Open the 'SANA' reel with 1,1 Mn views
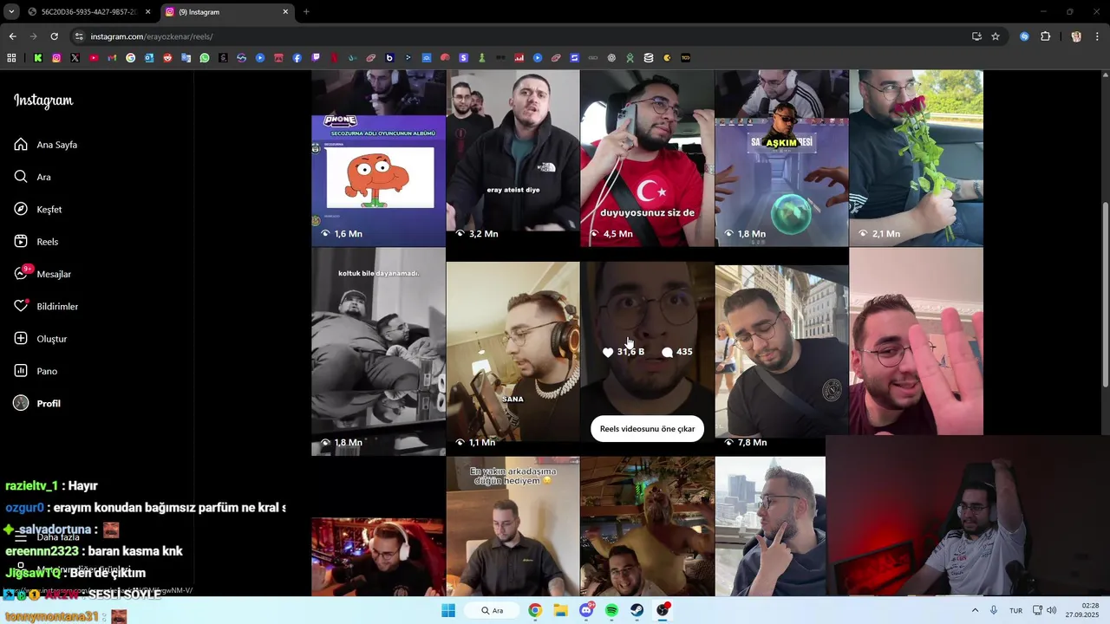This screenshot has width=1110, height=624. (x=513, y=352)
